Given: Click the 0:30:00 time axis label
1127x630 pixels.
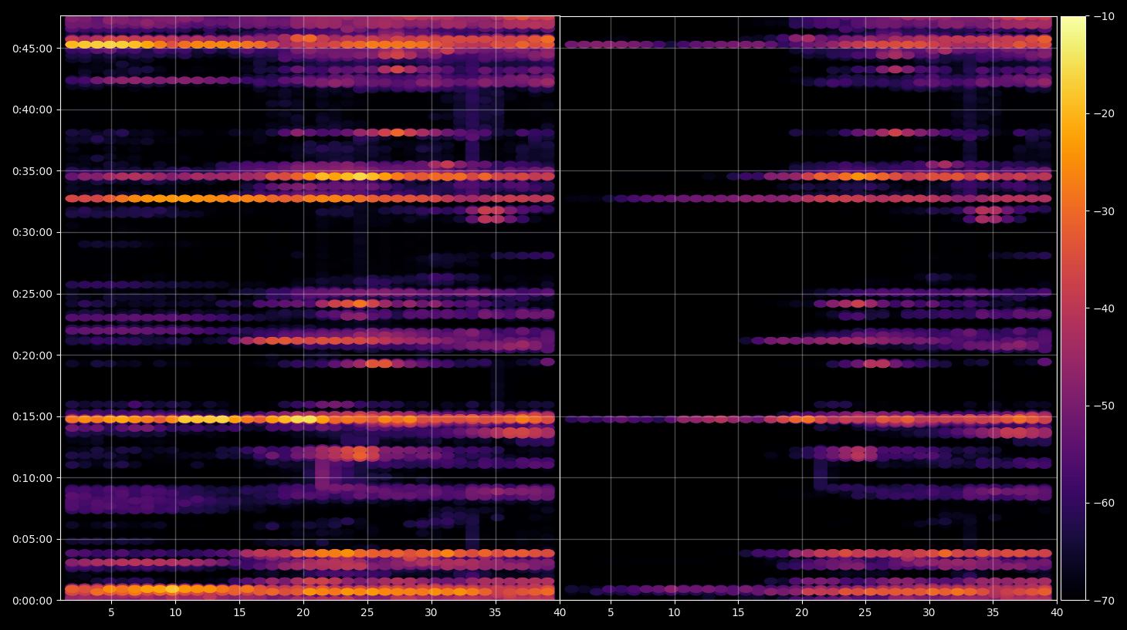Looking at the screenshot, I should pos(32,232).
